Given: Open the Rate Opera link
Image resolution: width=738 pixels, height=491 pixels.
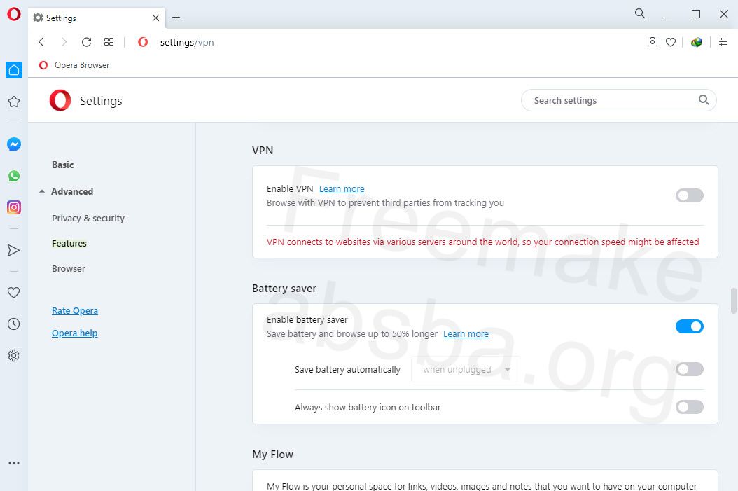Looking at the screenshot, I should (x=75, y=311).
